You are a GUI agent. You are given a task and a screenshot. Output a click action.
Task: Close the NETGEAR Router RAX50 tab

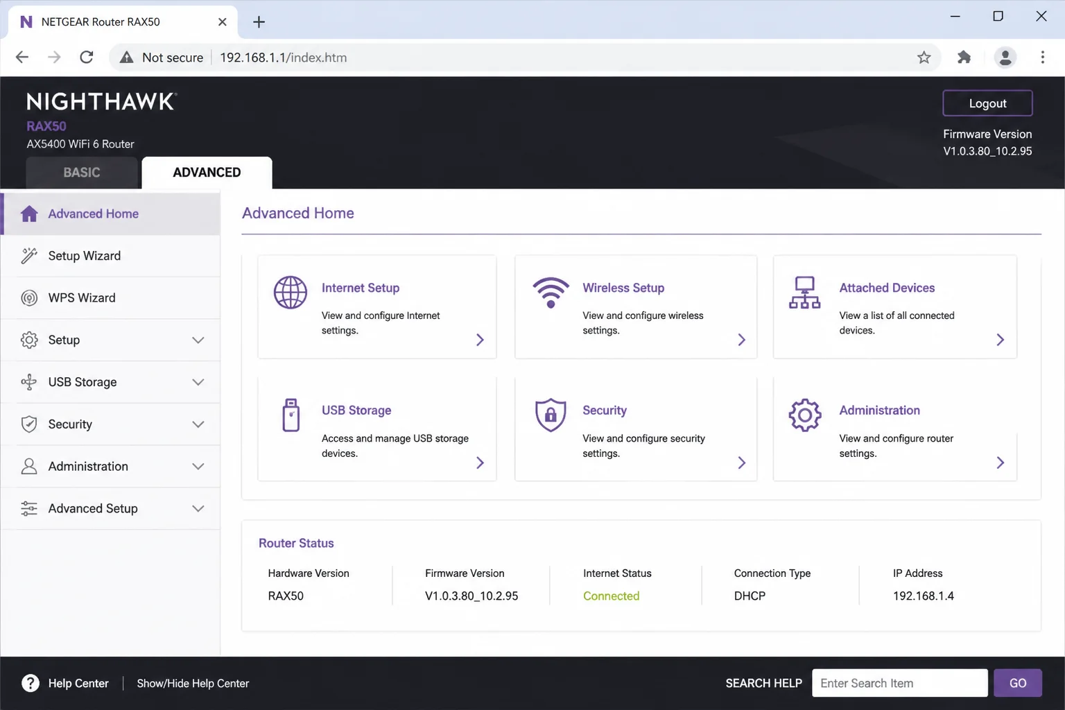(x=222, y=22)
